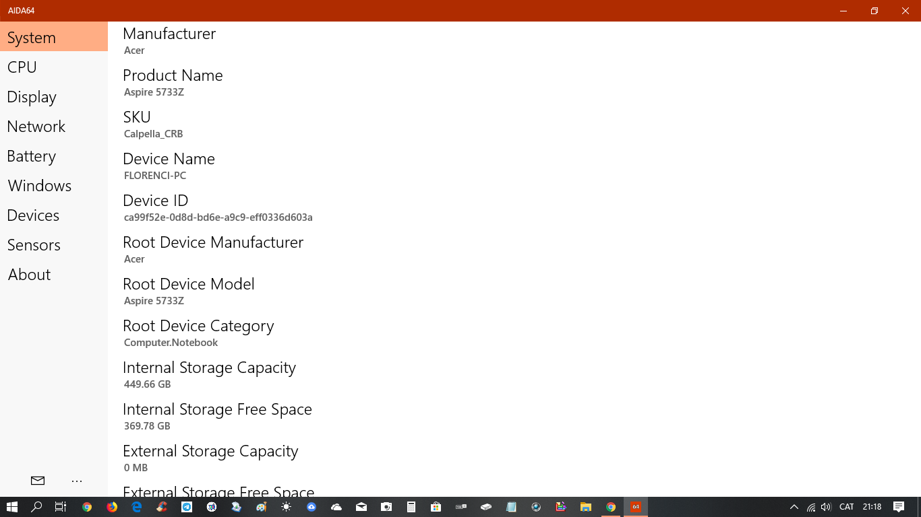921x517 pixels.
Task: Click the Acer value under Manufacturer
Action: [x=134, y=50]
